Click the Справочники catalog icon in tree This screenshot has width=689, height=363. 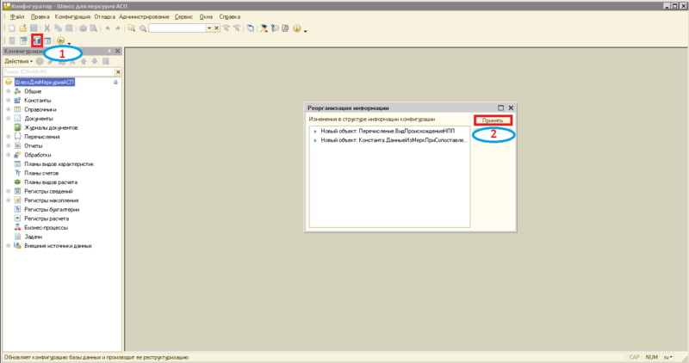pos(17,109)
